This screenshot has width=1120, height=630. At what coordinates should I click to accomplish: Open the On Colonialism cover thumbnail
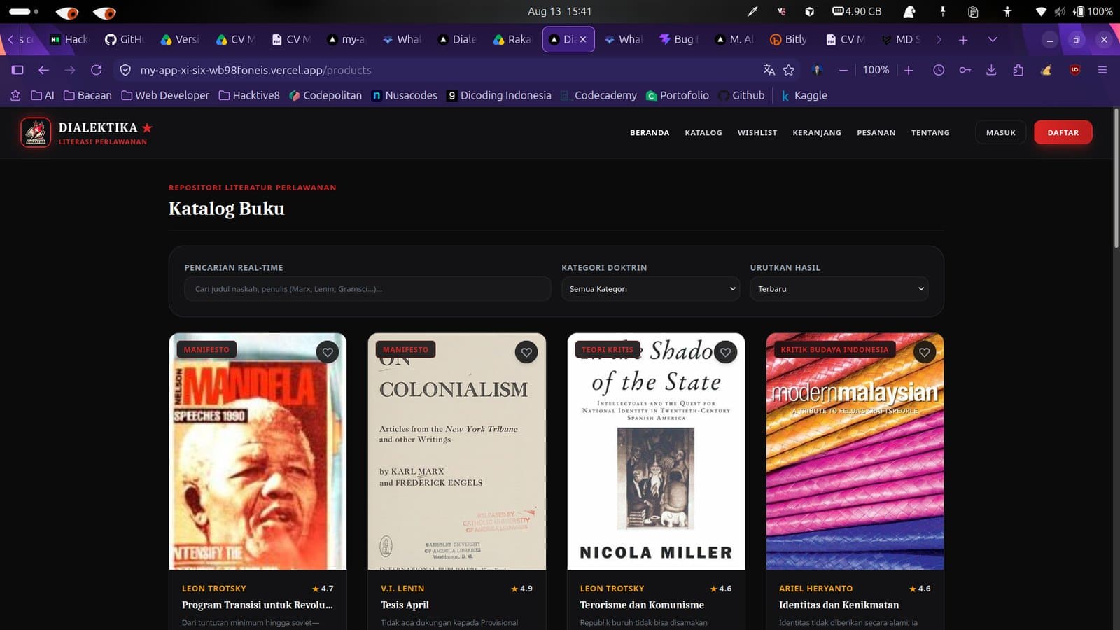(457, 451)
